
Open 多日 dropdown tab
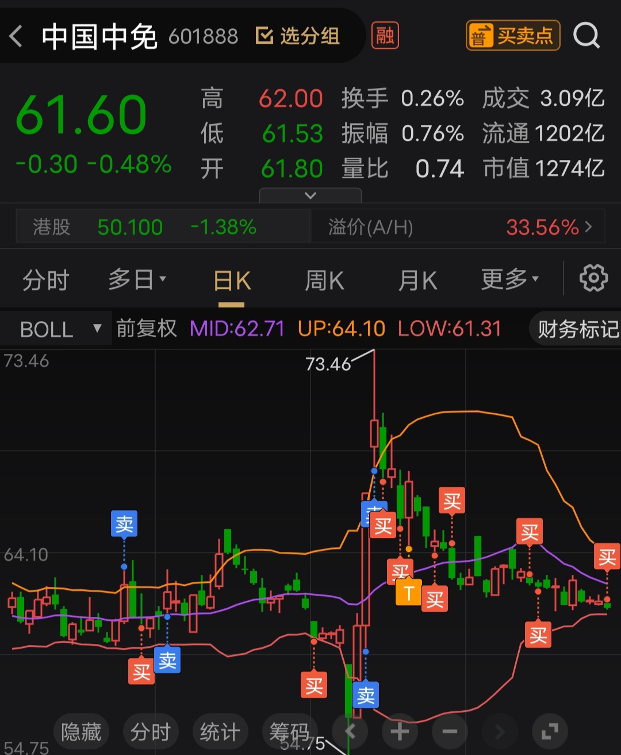137,280
